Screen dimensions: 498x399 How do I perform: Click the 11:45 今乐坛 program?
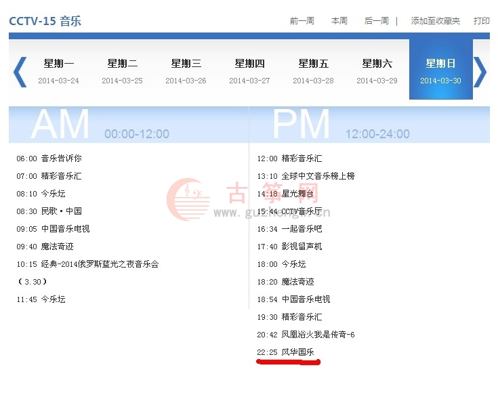41,299
